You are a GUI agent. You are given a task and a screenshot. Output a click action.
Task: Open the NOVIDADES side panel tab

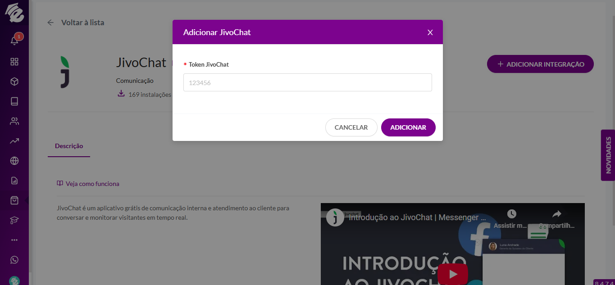click(608, 155)
